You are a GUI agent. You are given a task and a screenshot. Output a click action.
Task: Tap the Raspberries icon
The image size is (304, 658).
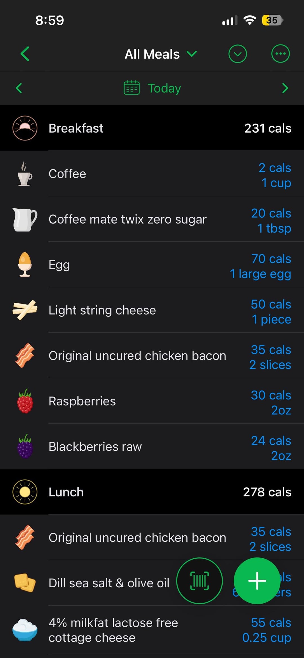(x=25, y=401)
